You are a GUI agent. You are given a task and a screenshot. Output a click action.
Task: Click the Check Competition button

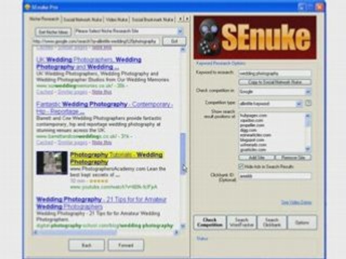[210, 222]
